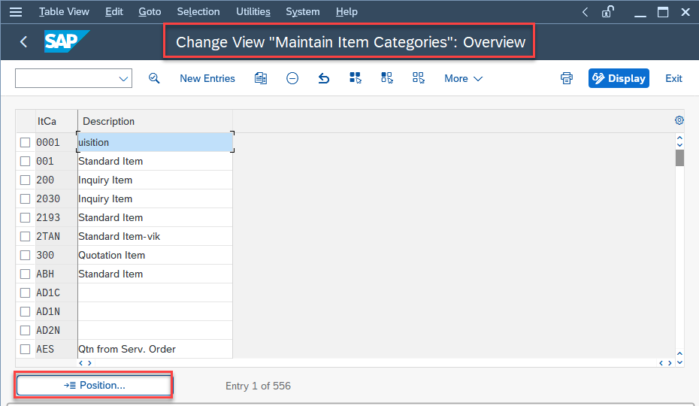Viewport: 699px width, 406px height.
Task: Maximize the SAP window
Action: (663, 12)
